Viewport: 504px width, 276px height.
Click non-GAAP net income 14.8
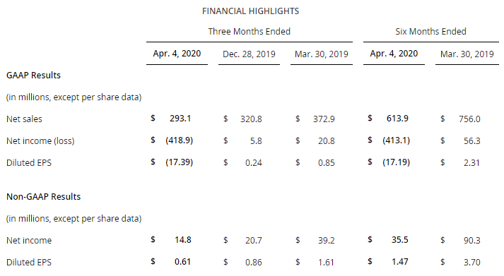(x=183, y=240)
